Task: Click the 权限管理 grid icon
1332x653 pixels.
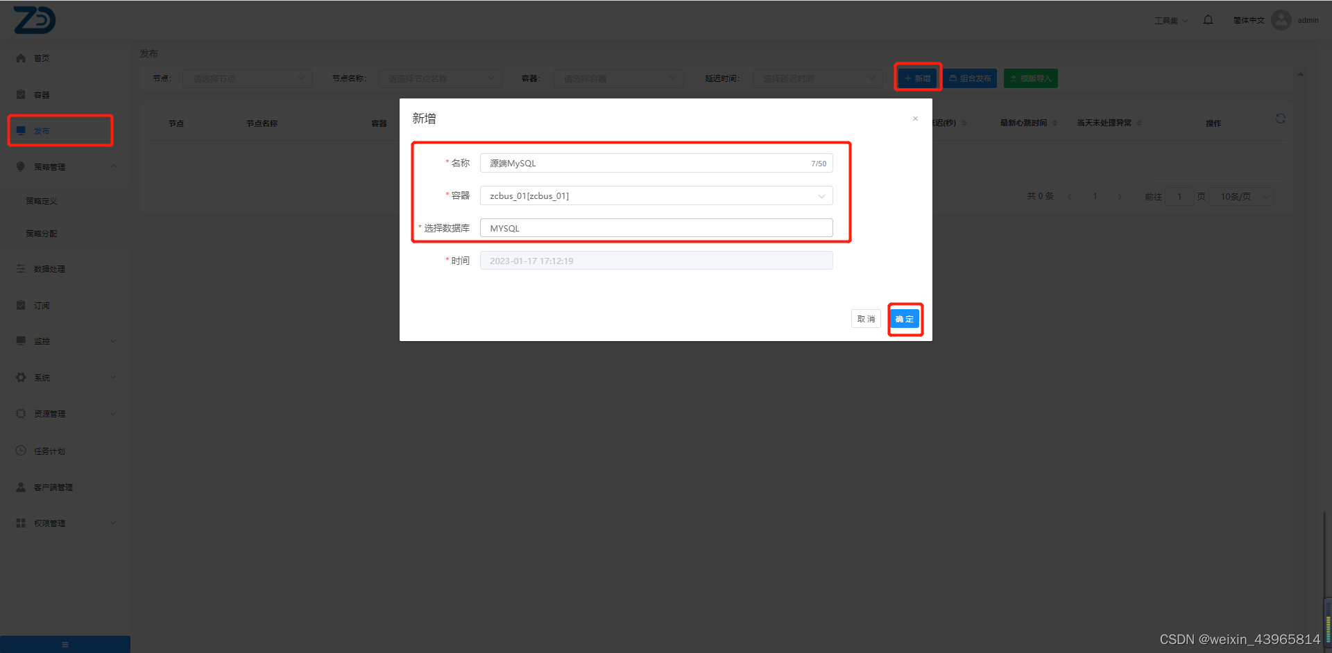Action: 21,523
